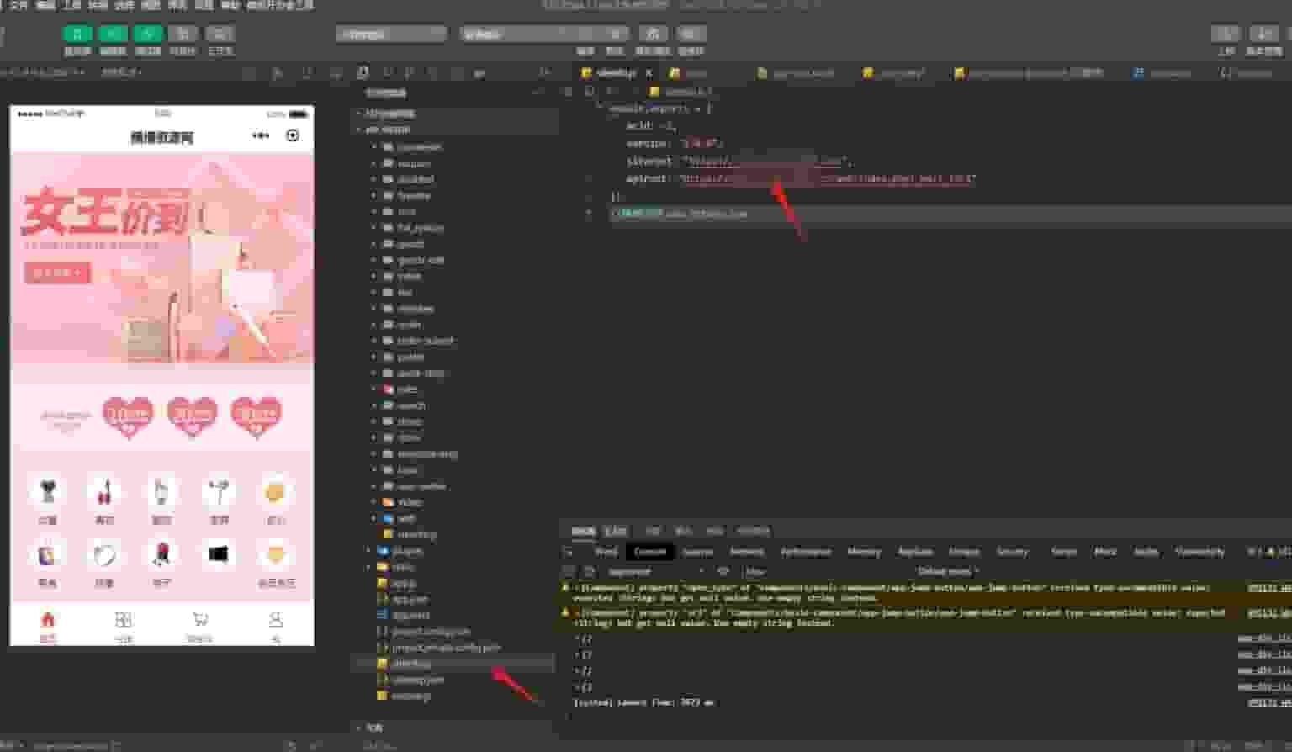Click the console live expression eye icon
1292x752 pixels.
[x=723, y=572]
